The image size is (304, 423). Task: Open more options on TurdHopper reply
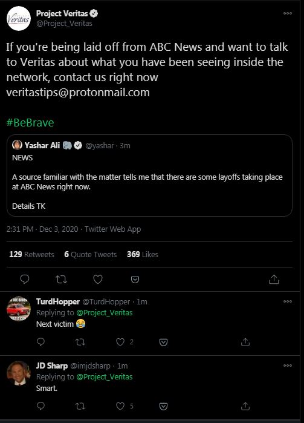click(x=288, y=301)
